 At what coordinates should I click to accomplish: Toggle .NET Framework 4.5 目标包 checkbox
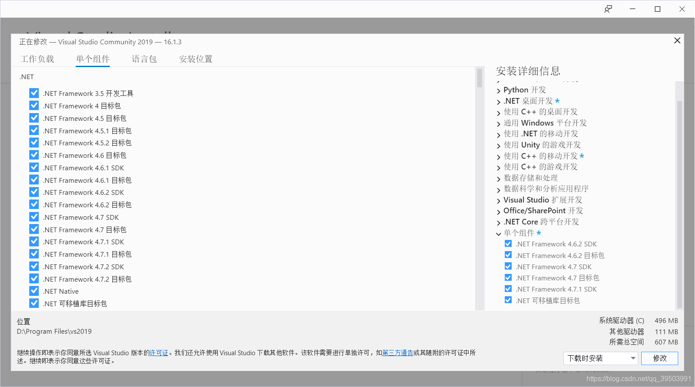pos(34,118)
